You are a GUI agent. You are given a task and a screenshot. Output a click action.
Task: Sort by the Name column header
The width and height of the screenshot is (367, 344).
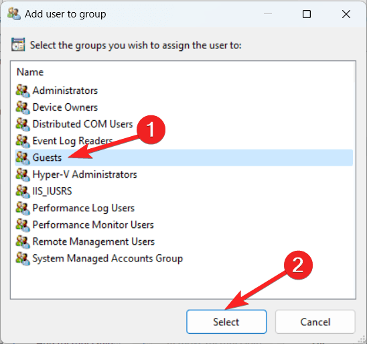(x=30, y=72)
